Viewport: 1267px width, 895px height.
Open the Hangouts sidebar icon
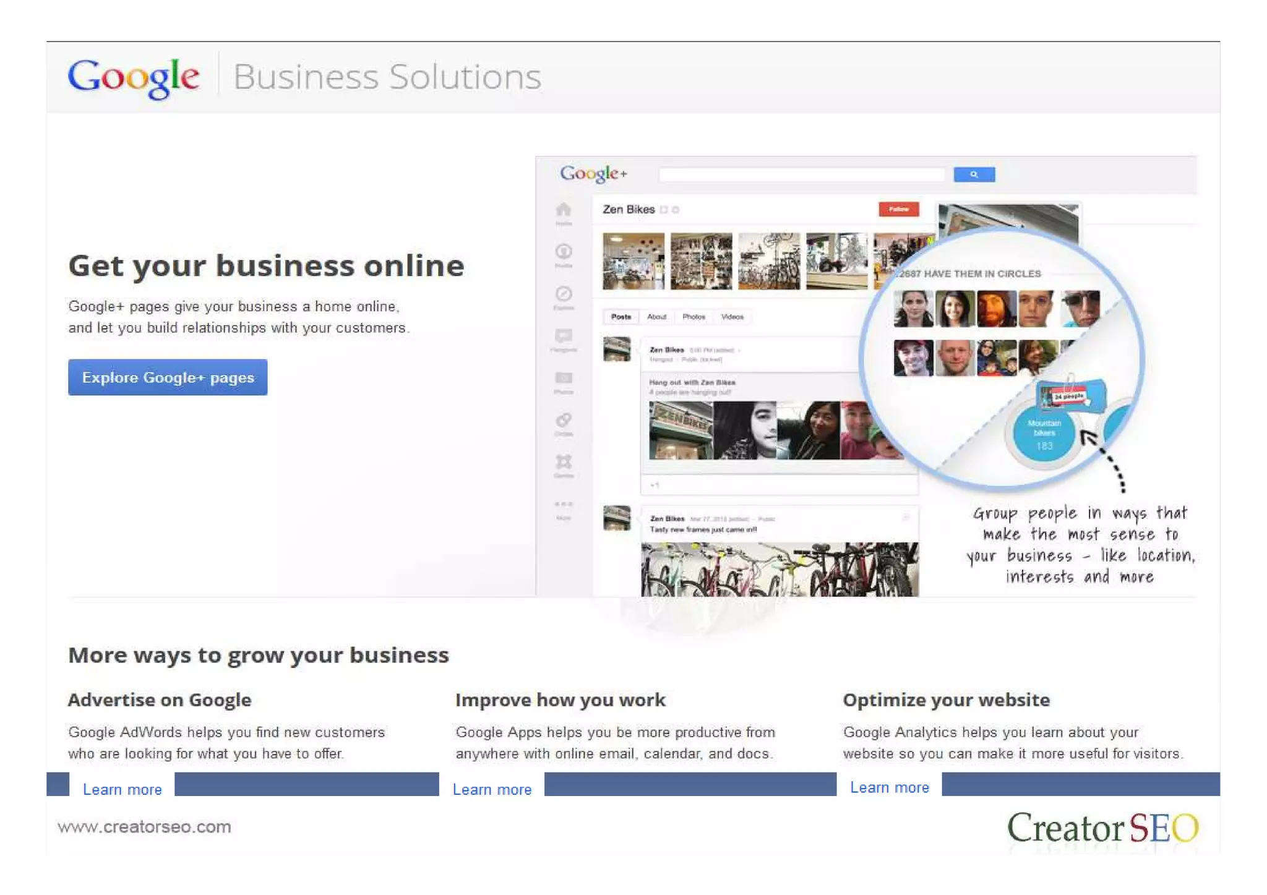[563, 336]
